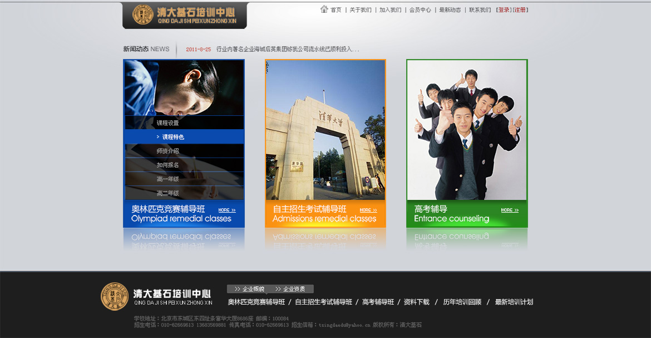
Task: Click the red date 2011-8-25
Action: [199, 50]
